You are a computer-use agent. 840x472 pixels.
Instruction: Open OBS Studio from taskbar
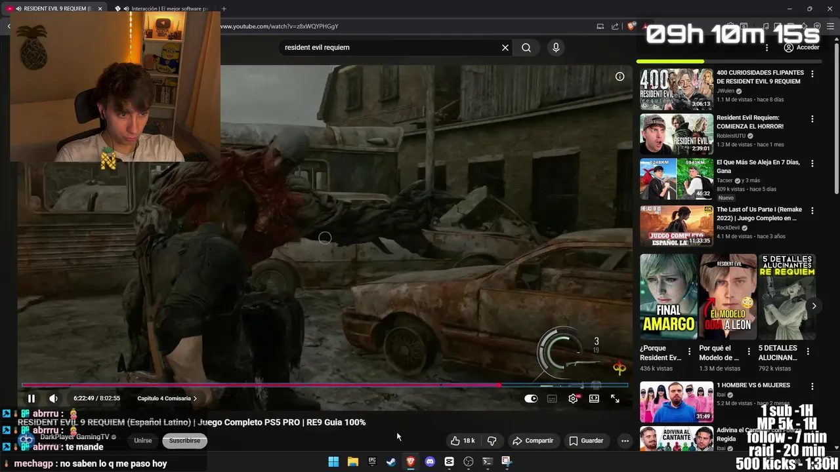469,462
